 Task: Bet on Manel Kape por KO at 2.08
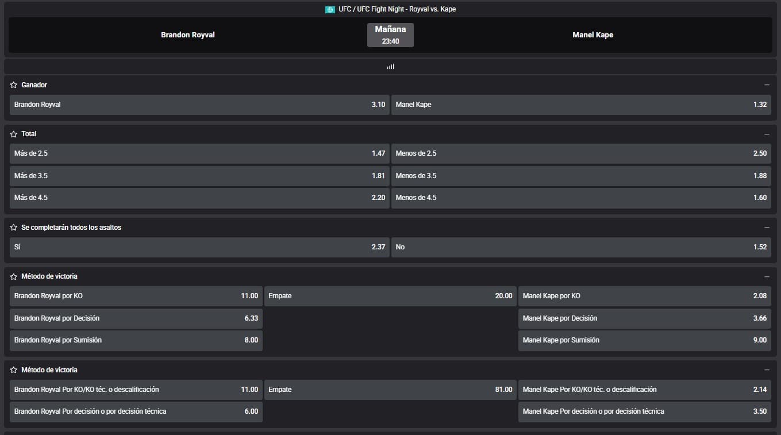pyautogui.click(x=644, y=296)
